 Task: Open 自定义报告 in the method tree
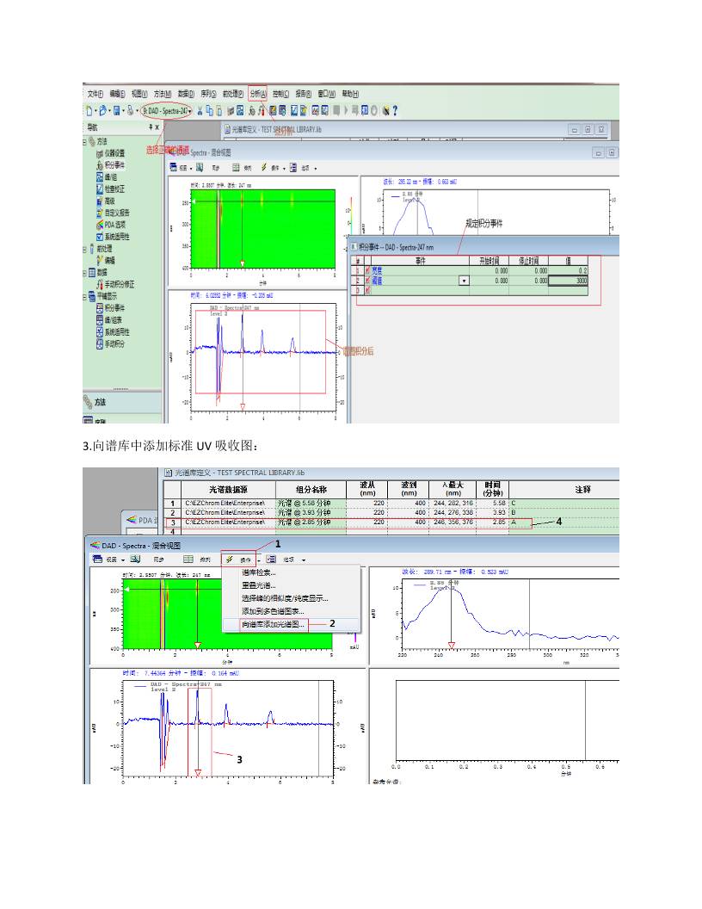click(x=117, y=212)
